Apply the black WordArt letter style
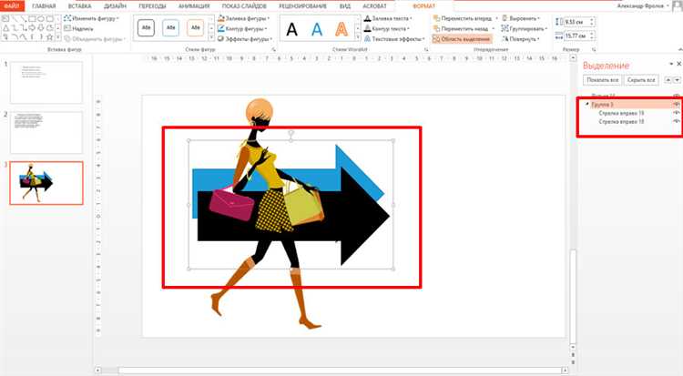The image size is (683, 376). [x=291, y=29]
